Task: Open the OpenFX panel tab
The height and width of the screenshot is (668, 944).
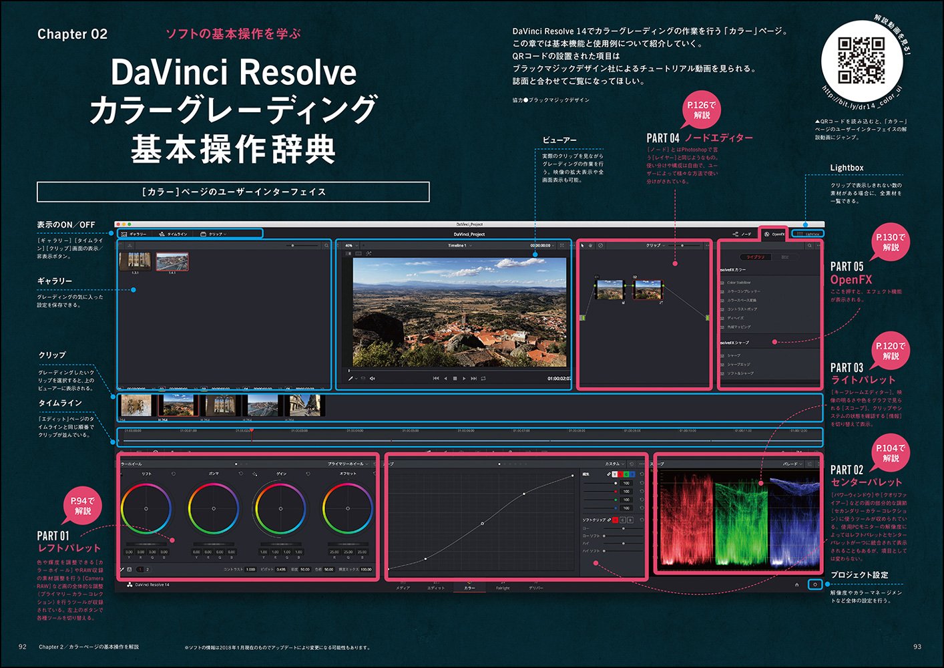Action: click(774, 234)
